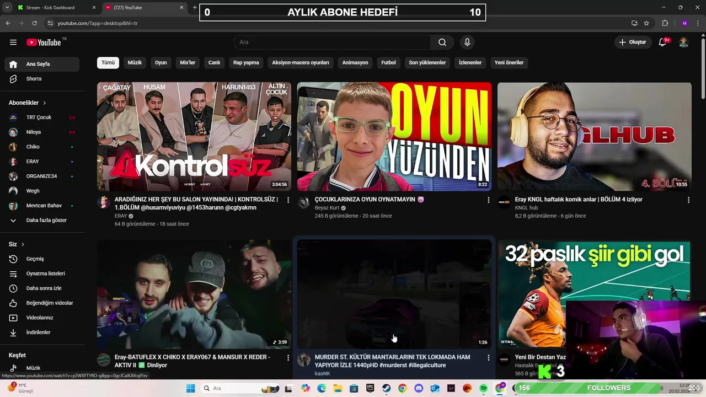This screenshot has height=397, width=706.
Task: Go to the YouTube logo home link
Action: point(44,42)
